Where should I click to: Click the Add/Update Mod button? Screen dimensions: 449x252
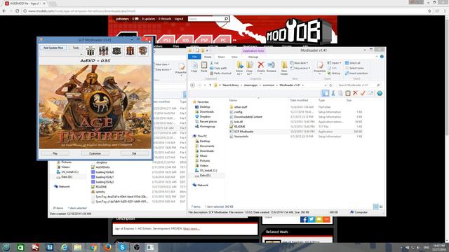tap(53, 48)
